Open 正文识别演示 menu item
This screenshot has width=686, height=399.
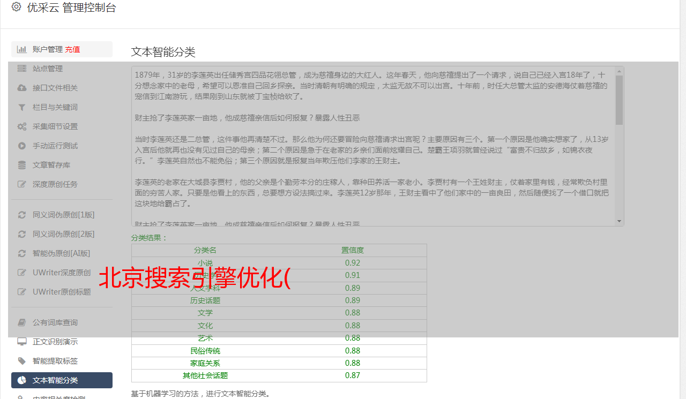pyautogui.click(x=62, y=342)
